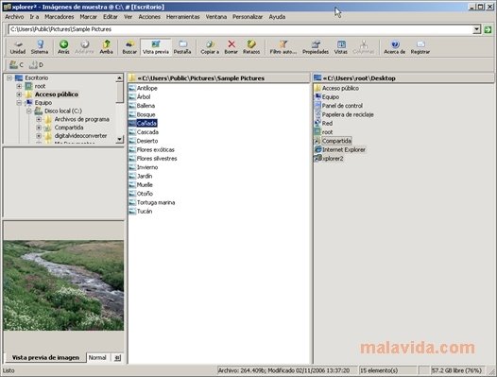Open the Herramientas menu
497x377 pixels.
[183, 17]
